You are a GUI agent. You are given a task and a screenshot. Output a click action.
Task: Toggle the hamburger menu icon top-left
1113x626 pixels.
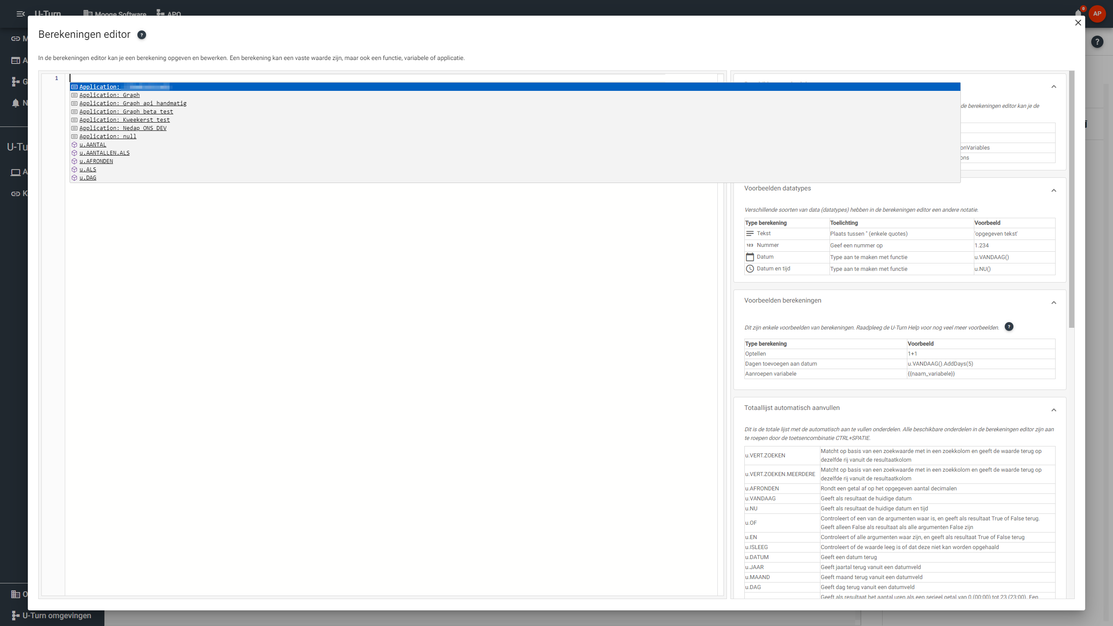click(x=20, y=14)
